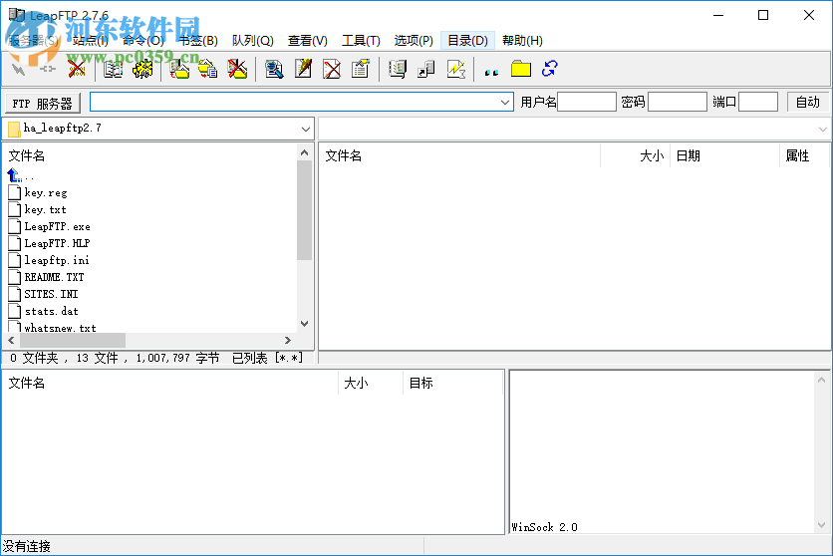Click the local 文件名 column header
833x556 pixels.
[x=149, y=155]
